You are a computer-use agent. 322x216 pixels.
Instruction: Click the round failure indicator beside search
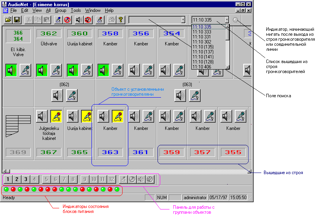235,20
